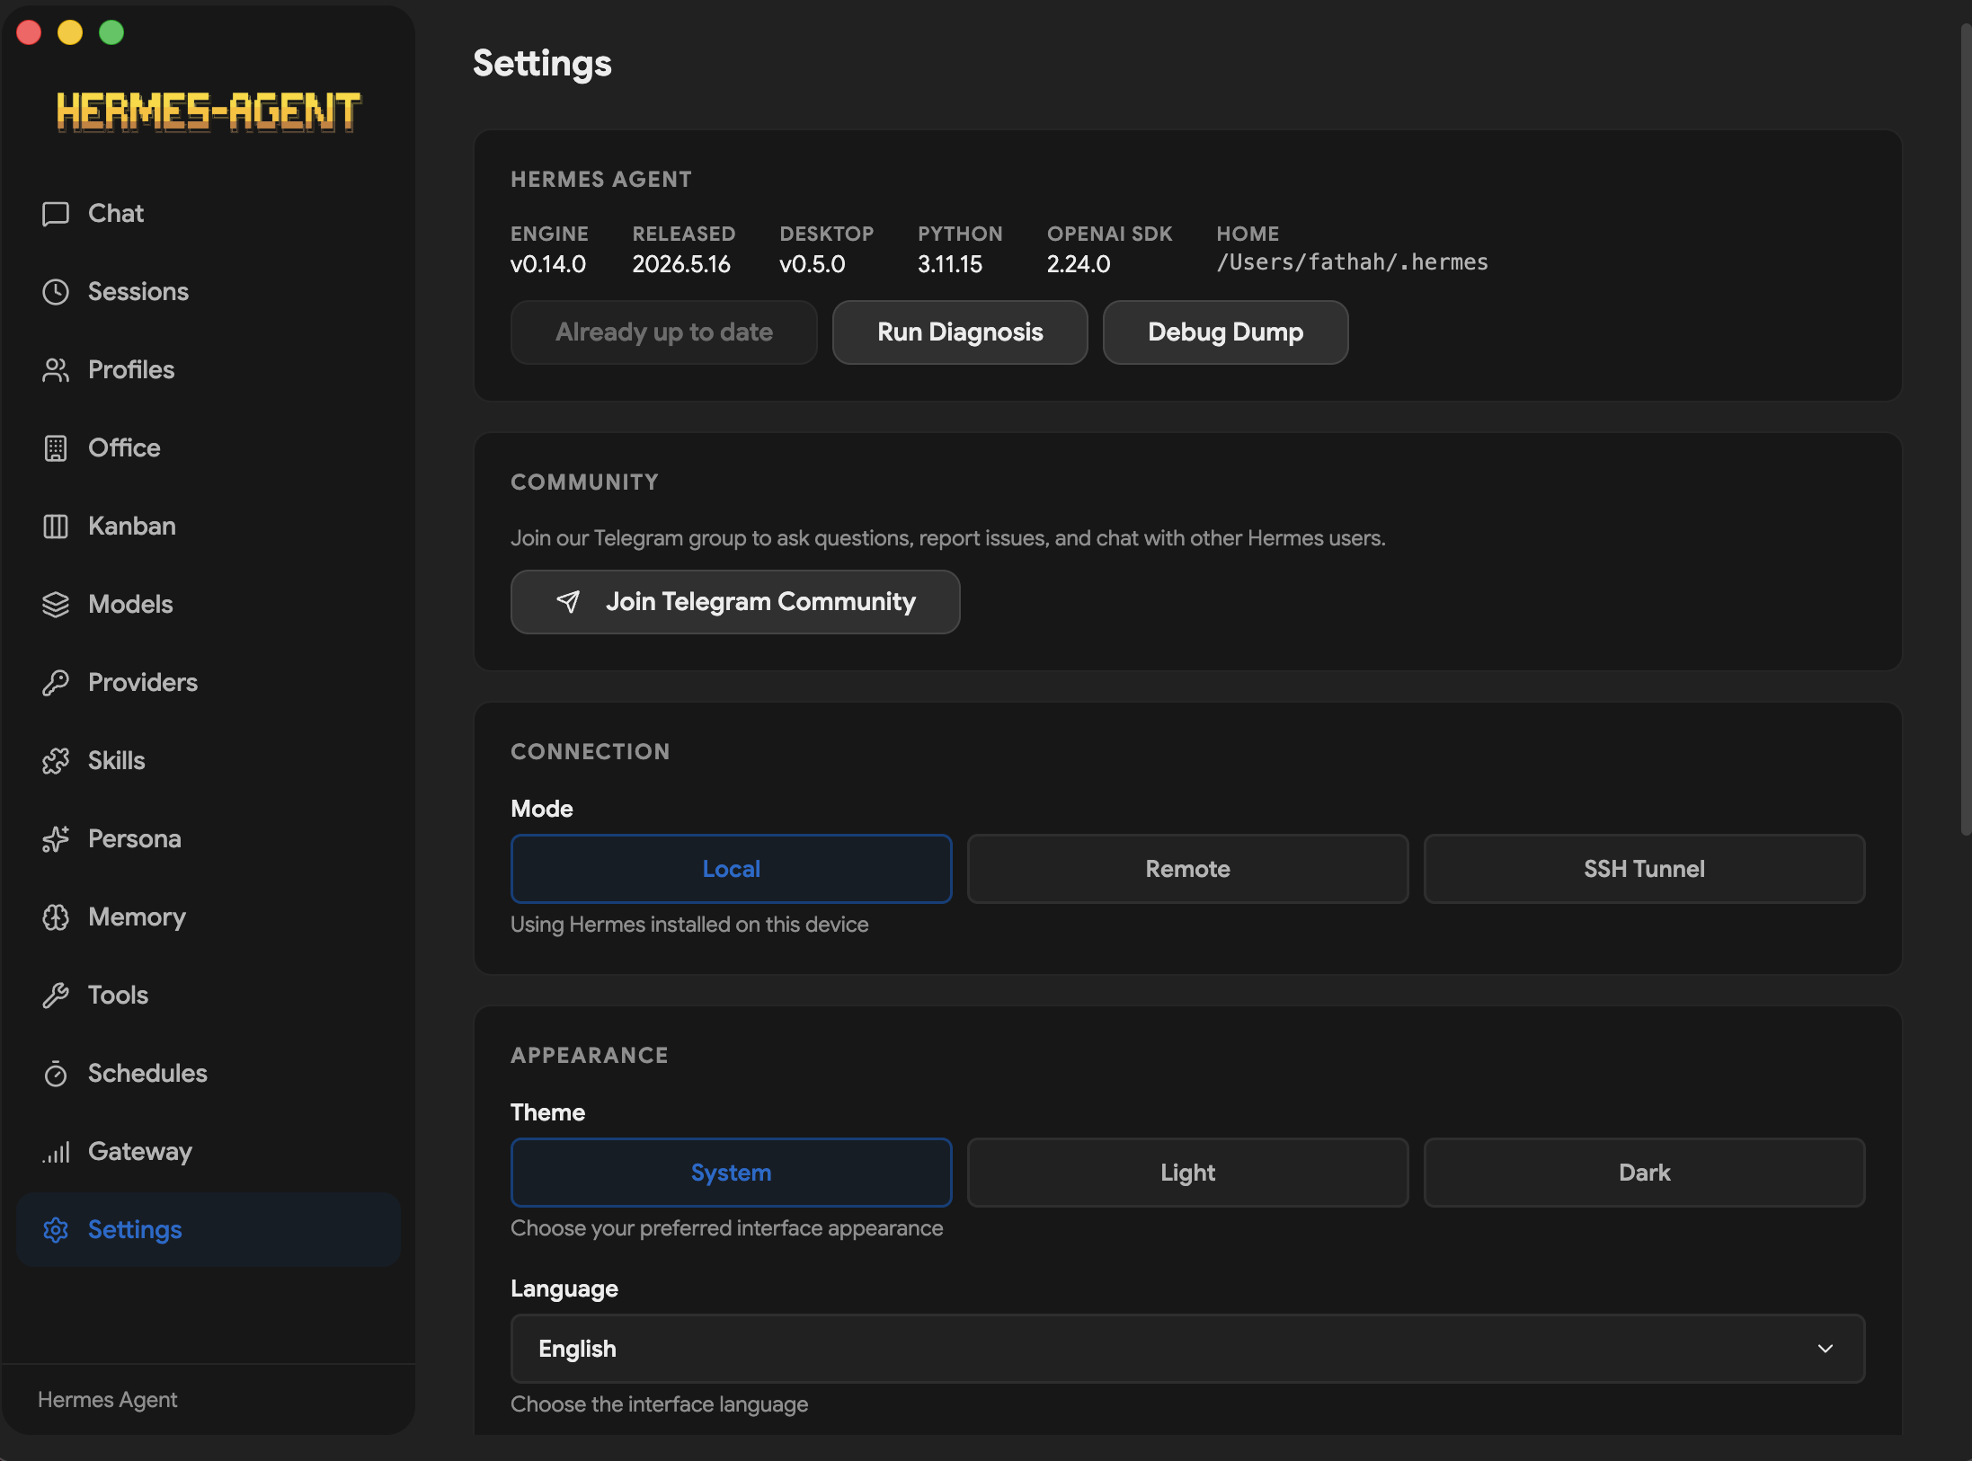Click Join Telegram Community button

point(735,602)
